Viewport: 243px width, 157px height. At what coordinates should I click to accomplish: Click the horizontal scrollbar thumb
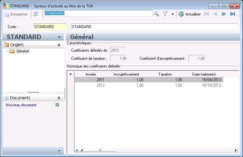(x=100, y=150)
